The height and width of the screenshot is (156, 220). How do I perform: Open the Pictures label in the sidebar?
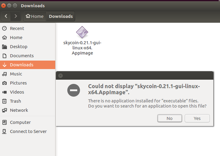tap(18, 83)
